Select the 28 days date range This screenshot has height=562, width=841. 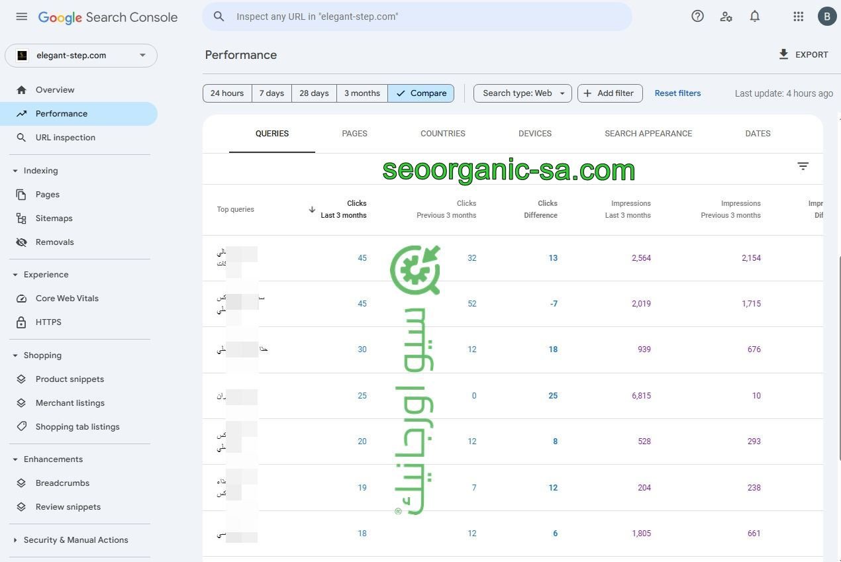(x=314, y=93)
